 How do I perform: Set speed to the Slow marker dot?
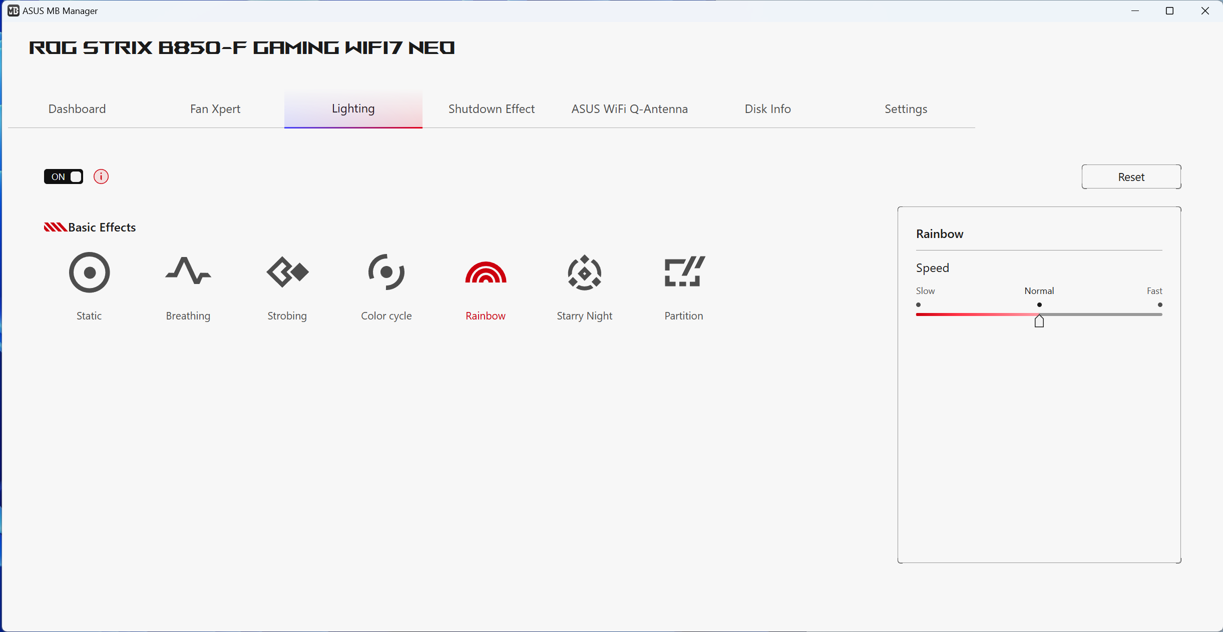(919, 304)
